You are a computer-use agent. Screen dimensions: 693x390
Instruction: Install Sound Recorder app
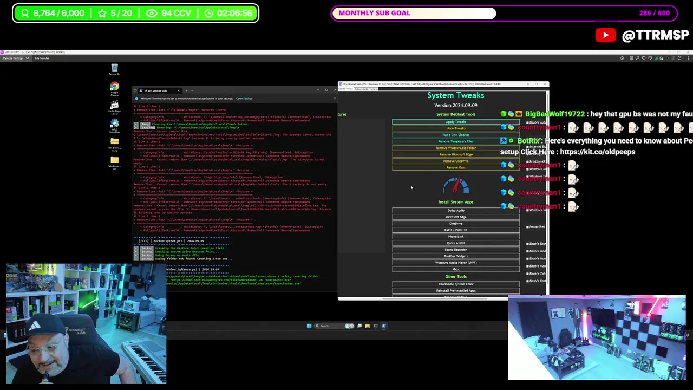point(456,250)
